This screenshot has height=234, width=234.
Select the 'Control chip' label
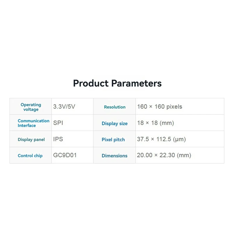pos(30,156)
